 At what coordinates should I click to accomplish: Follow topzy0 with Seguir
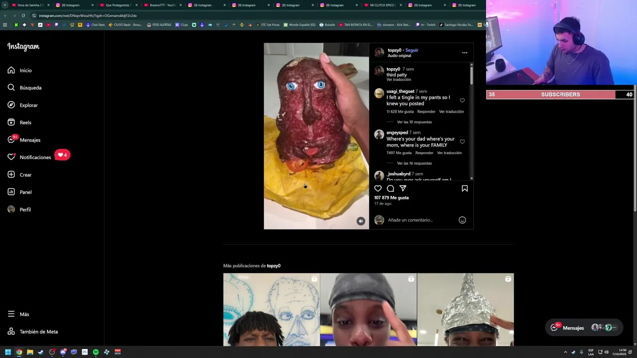click(x=412, y=50)
